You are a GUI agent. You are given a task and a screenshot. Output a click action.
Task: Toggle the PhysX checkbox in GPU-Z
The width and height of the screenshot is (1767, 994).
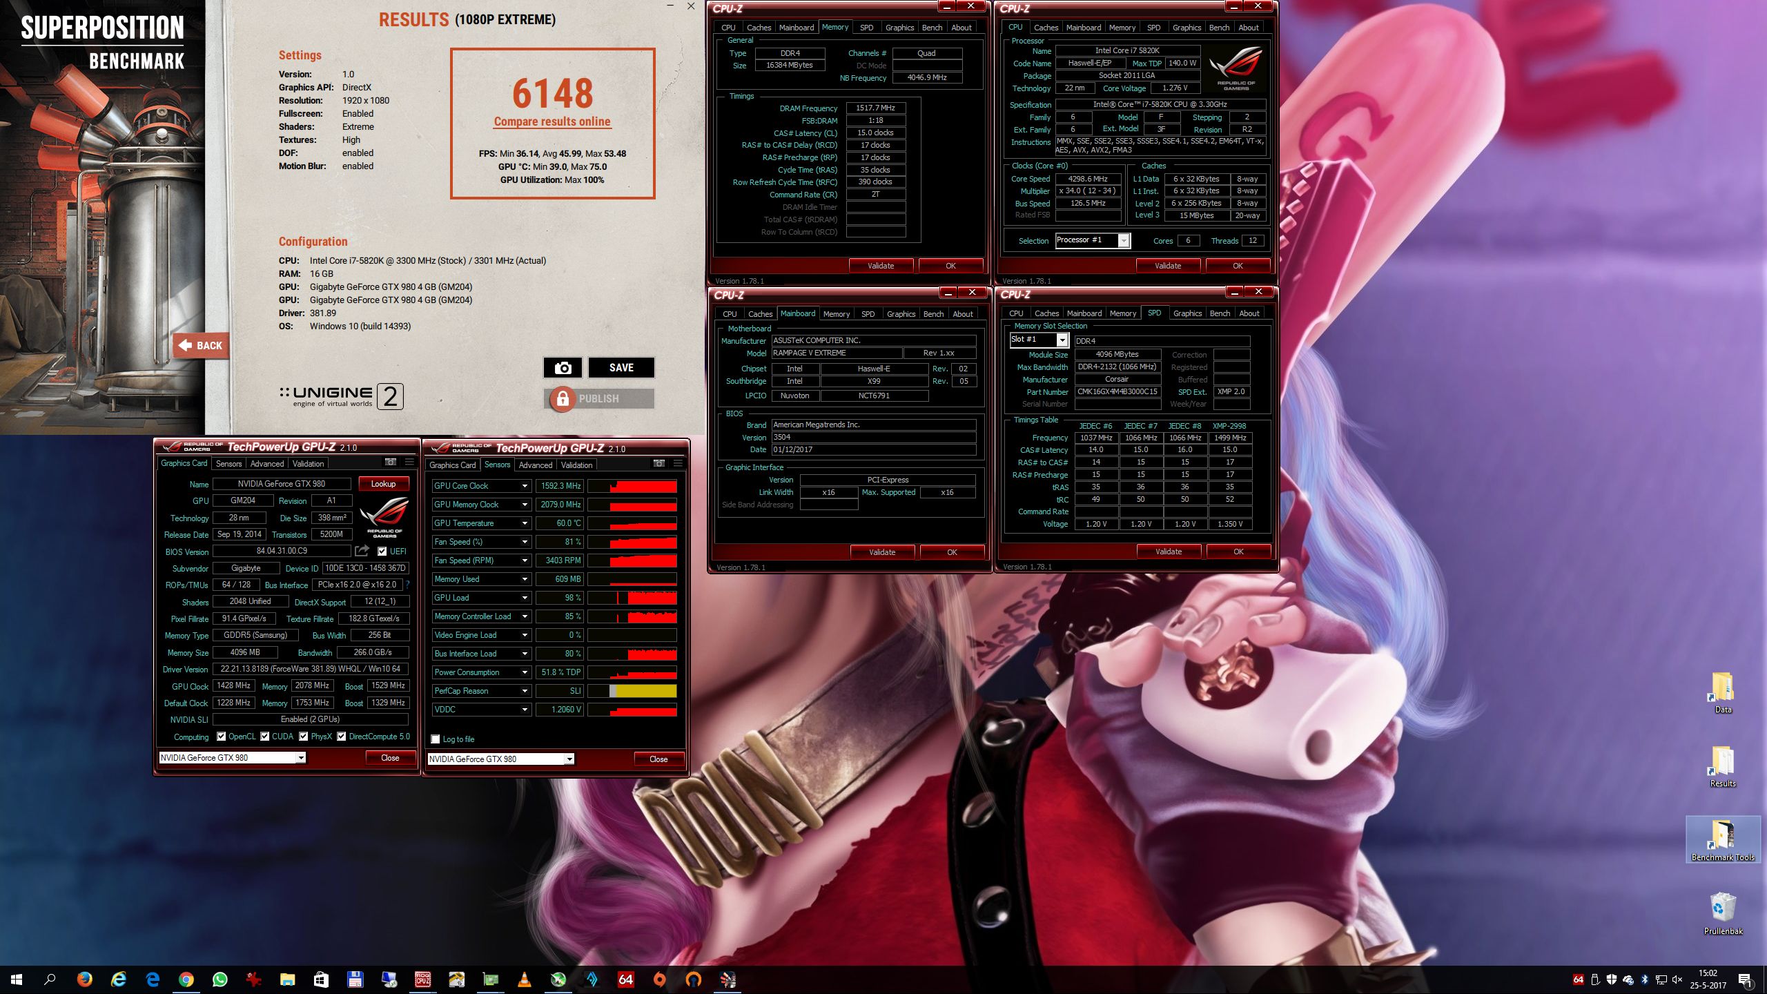pyautogui.click(x=303, y=737)
